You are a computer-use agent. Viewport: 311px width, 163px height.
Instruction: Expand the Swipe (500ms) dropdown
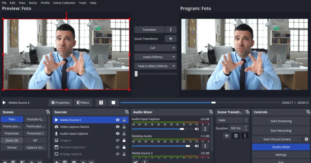155,57
